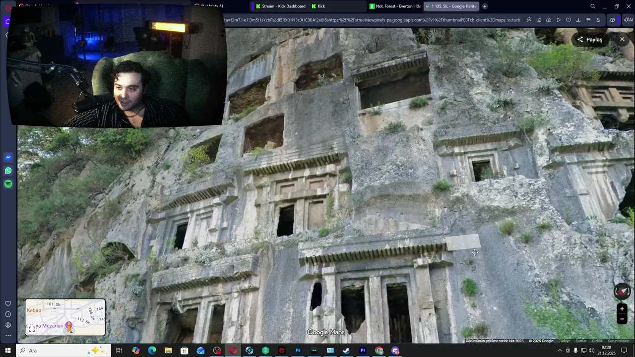Click the Türkiye footer link
Image resolution: width=635 pixels, height=357 pixels.
coord(565,341)
